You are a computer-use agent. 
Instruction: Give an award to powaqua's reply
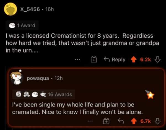coord(105,121)
